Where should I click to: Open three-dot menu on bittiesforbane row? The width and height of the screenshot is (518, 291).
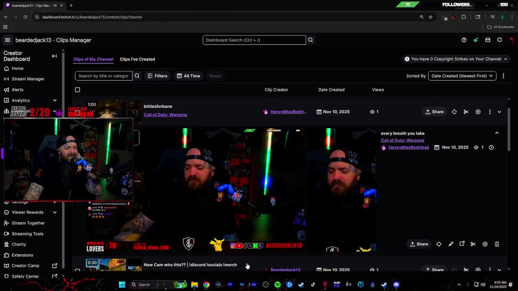pos(490,112)
